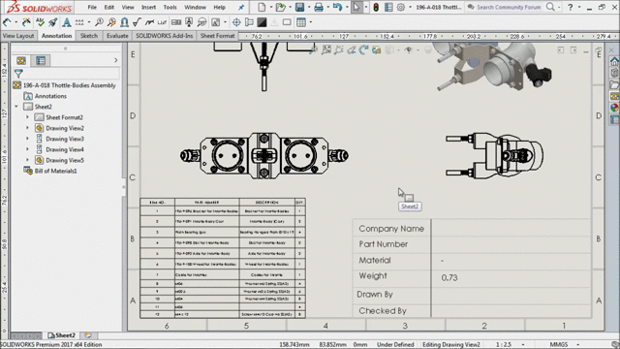This screenshot has width=620, height=349.
Task: Click the Save document icon
Action: (x=299, y=7)
